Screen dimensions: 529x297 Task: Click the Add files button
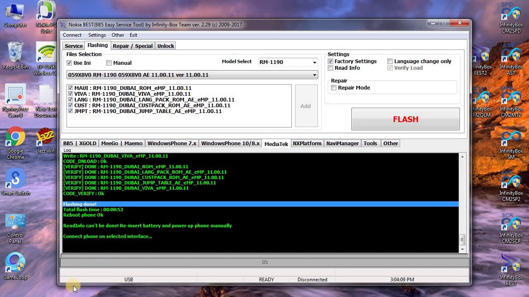click(306, 106)
